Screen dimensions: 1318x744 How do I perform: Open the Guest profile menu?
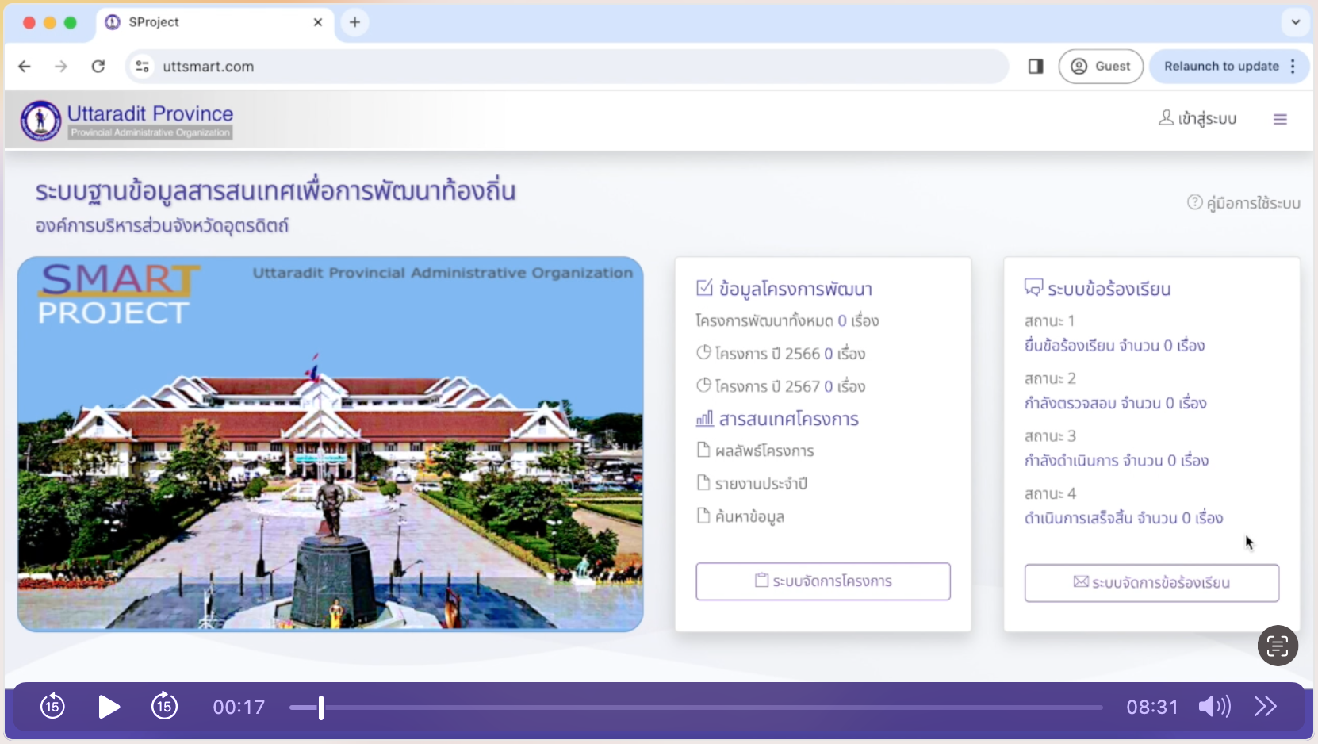[1101, 67]
